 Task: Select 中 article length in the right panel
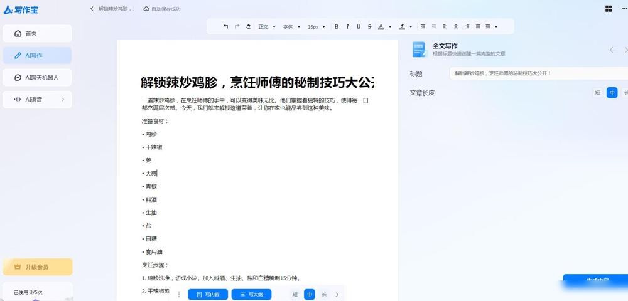(612, 93)
